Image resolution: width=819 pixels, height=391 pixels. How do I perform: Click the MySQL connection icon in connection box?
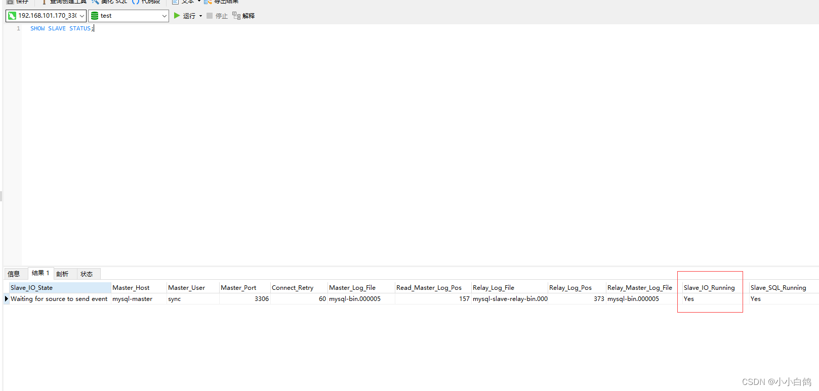(x=12, y=16)
